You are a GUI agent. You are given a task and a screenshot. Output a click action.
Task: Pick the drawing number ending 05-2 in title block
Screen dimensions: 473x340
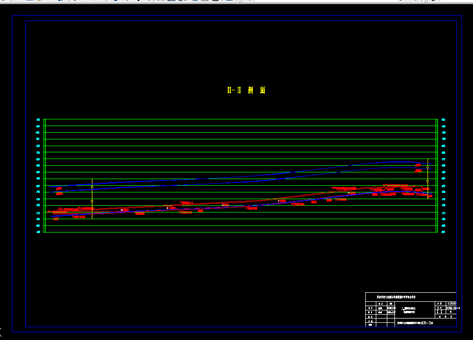(415, 323)
